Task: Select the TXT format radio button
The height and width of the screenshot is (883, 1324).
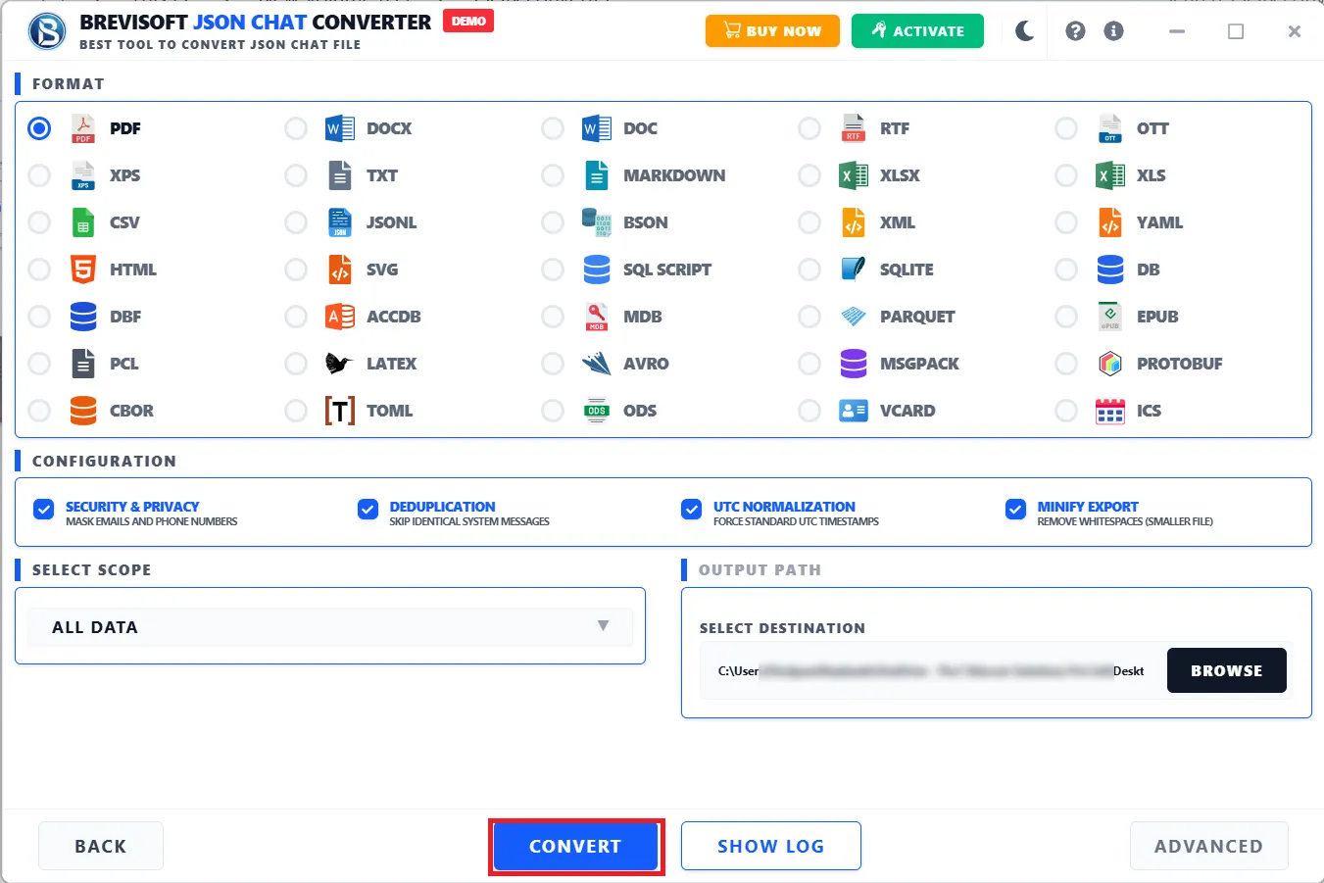Action: [x=296, y=175]
